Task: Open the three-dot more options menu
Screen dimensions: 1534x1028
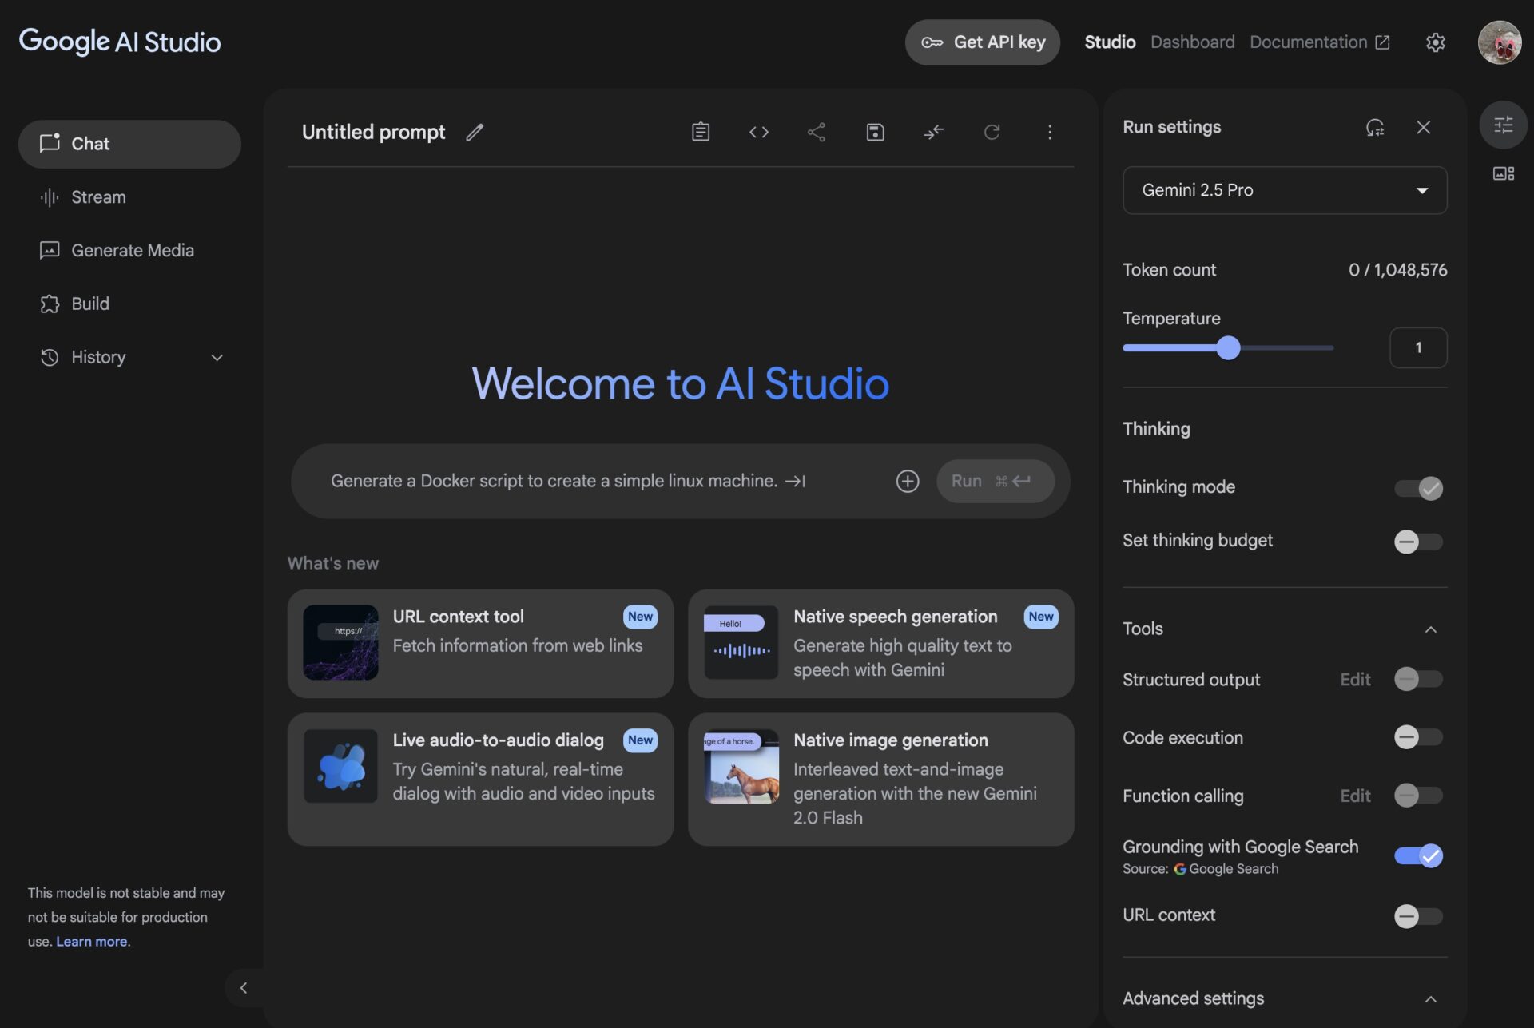Action: pos(1050,132)
